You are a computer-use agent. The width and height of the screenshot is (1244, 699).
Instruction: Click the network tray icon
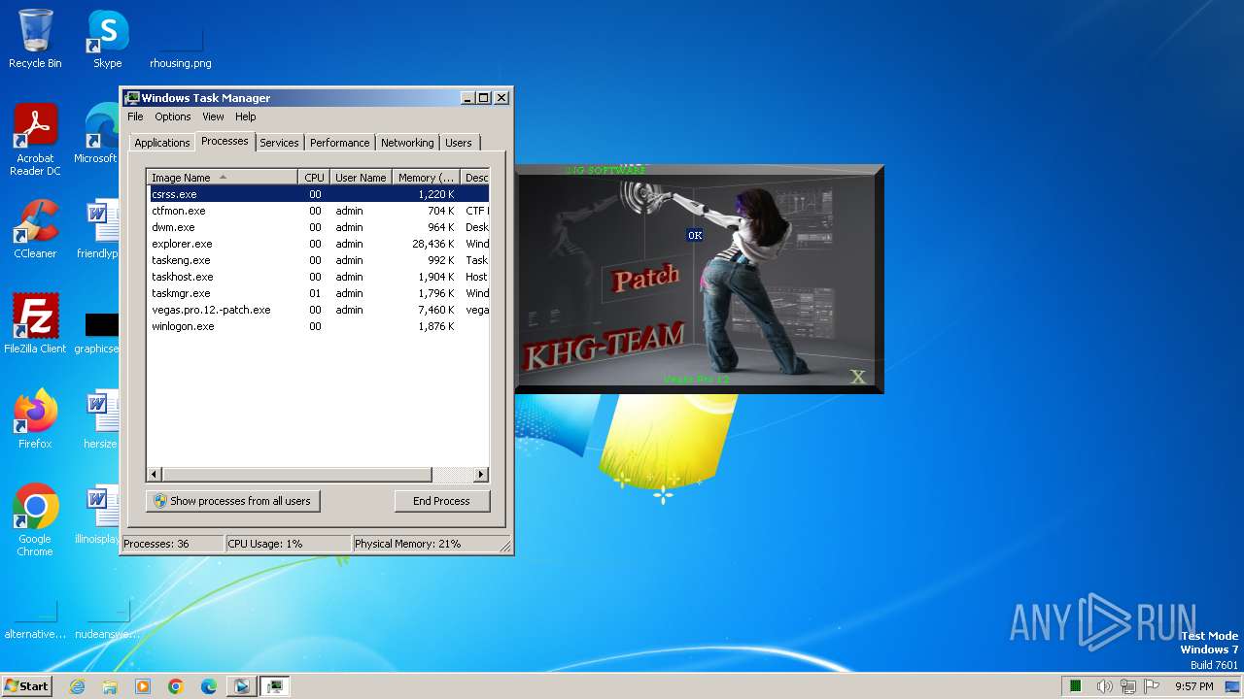coord(1128,686)
